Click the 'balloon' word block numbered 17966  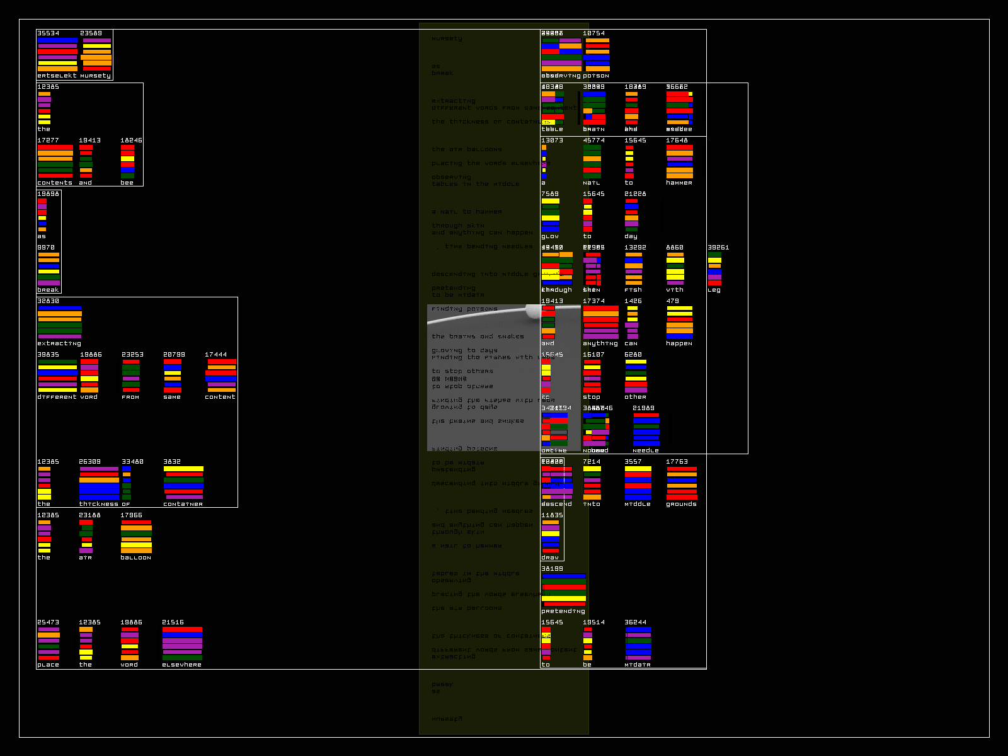(136, 536)
